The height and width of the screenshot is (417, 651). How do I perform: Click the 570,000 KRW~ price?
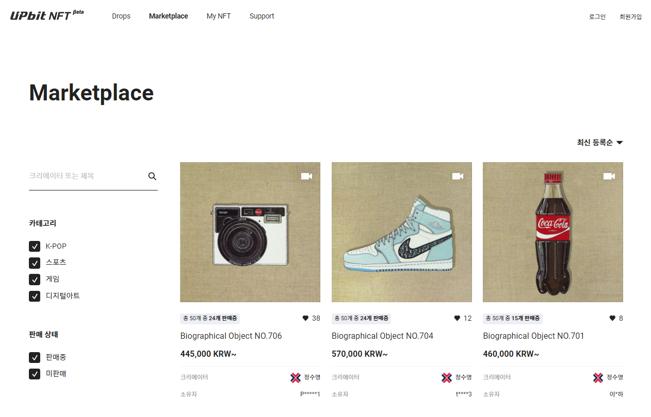point(360,354)
